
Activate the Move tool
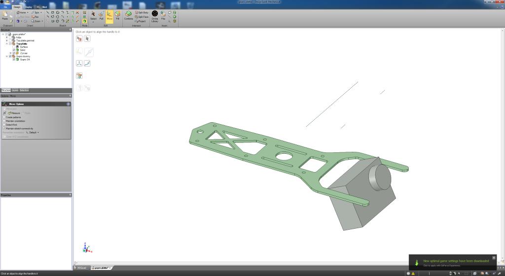pyautogui.click(x=109, y=15)
